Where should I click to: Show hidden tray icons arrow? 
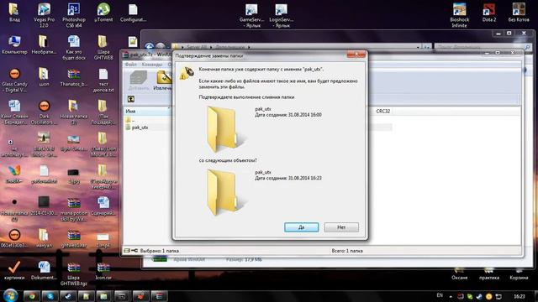click(x=451, y=296)
